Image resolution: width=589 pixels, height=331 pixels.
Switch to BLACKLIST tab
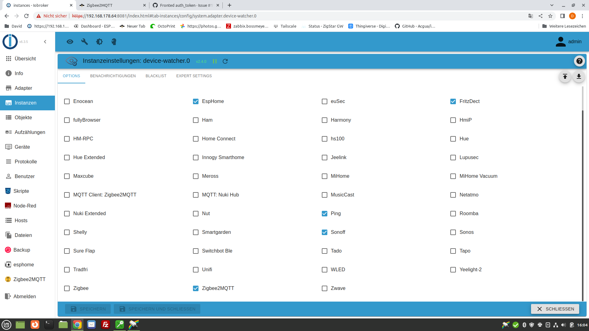pyautogui.click(x=156, y=76)
